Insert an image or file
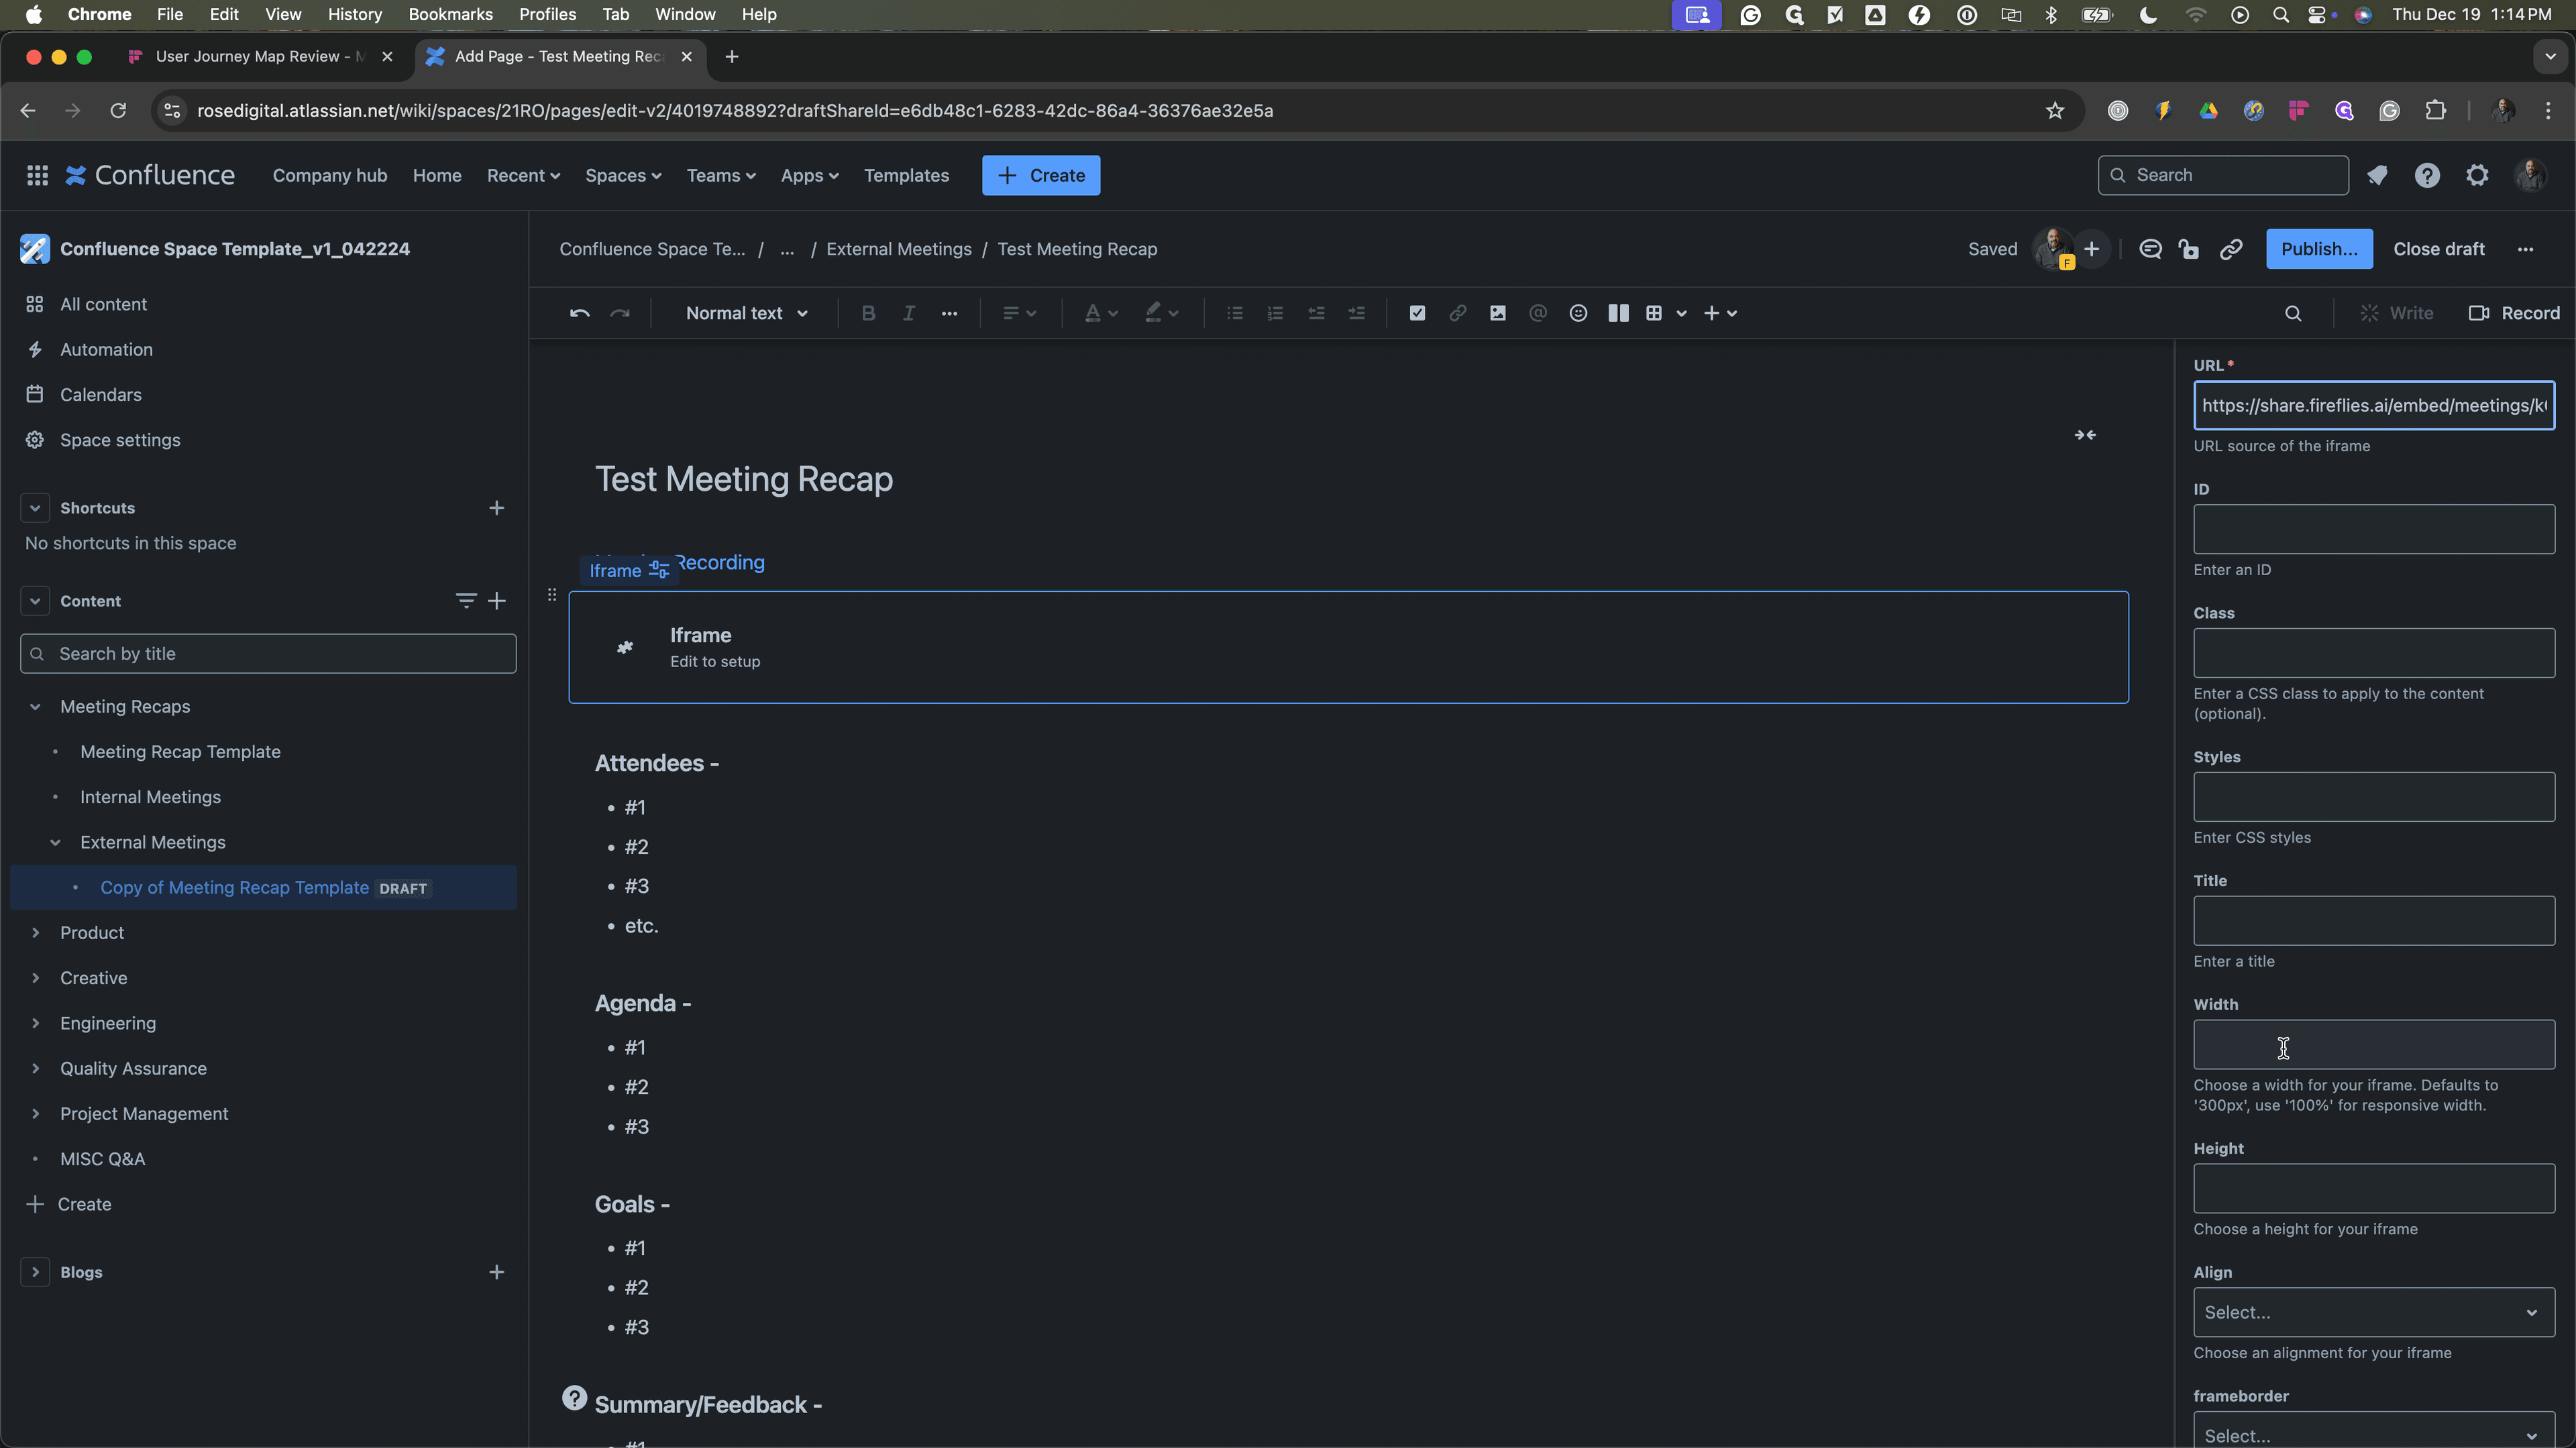Image resolution: width=2576 pixels, height=1448 pixels. 1498,314
